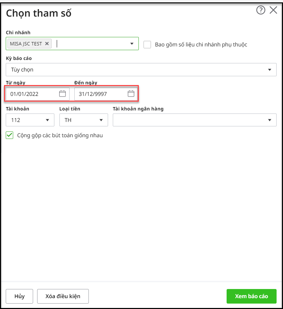The image size is (283, 309).
Task: Click the green Xem báo cáo button
Action: (x=251, y=296)
